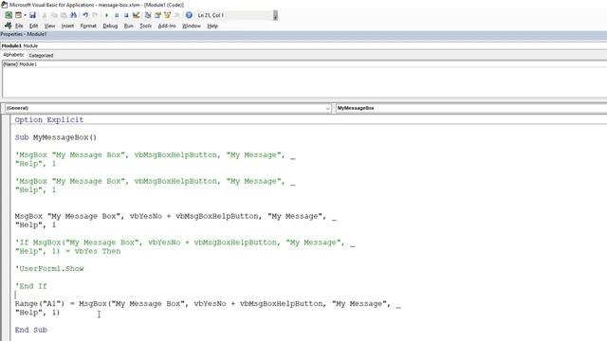Select the (Name) Module1 property row
This screenshot has height=341, width=607.
pyautogui.click(x=304, y=64)
